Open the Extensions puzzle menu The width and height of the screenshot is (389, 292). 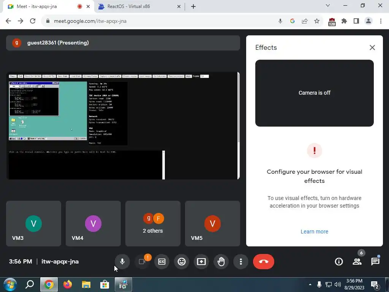click(x=344, y=21)
